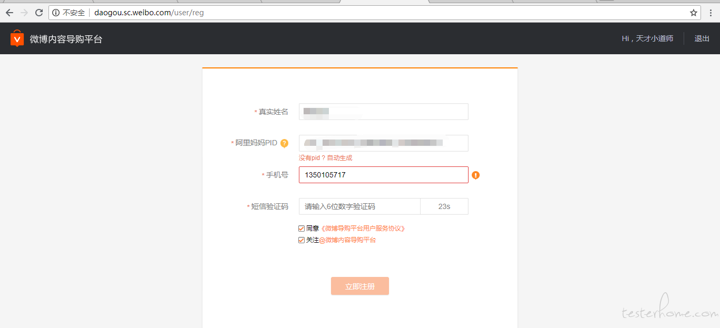Screen dimensions: 720x328
Task: Click the 23s resend countdown button
Action: [444, 206]
